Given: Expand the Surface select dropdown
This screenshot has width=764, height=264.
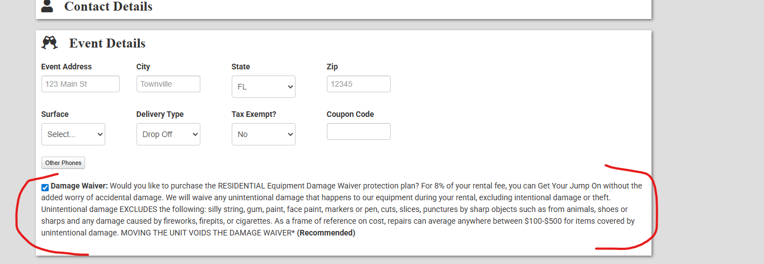Looking at the screenshot, I should pos(73,134).
